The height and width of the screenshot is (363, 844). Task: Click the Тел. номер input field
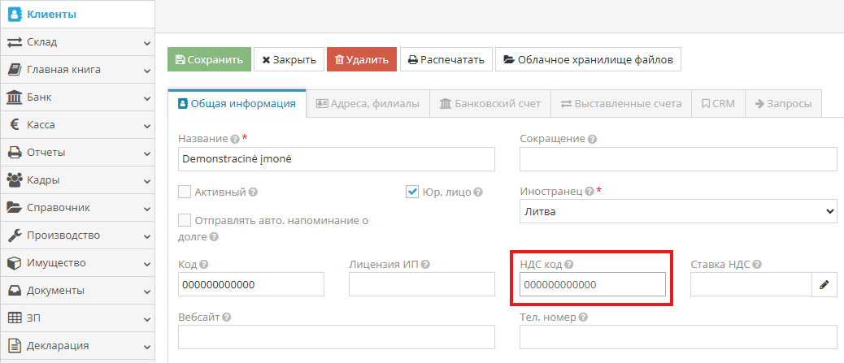(678, 337)
